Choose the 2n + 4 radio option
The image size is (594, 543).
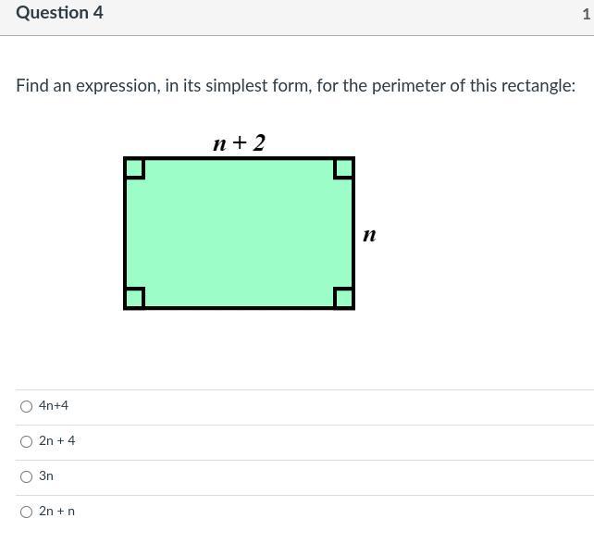(26, 441)
